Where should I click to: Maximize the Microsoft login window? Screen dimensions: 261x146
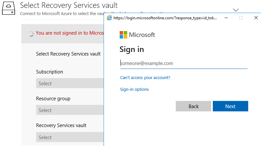pyautogui.click(x=241, y=18)
